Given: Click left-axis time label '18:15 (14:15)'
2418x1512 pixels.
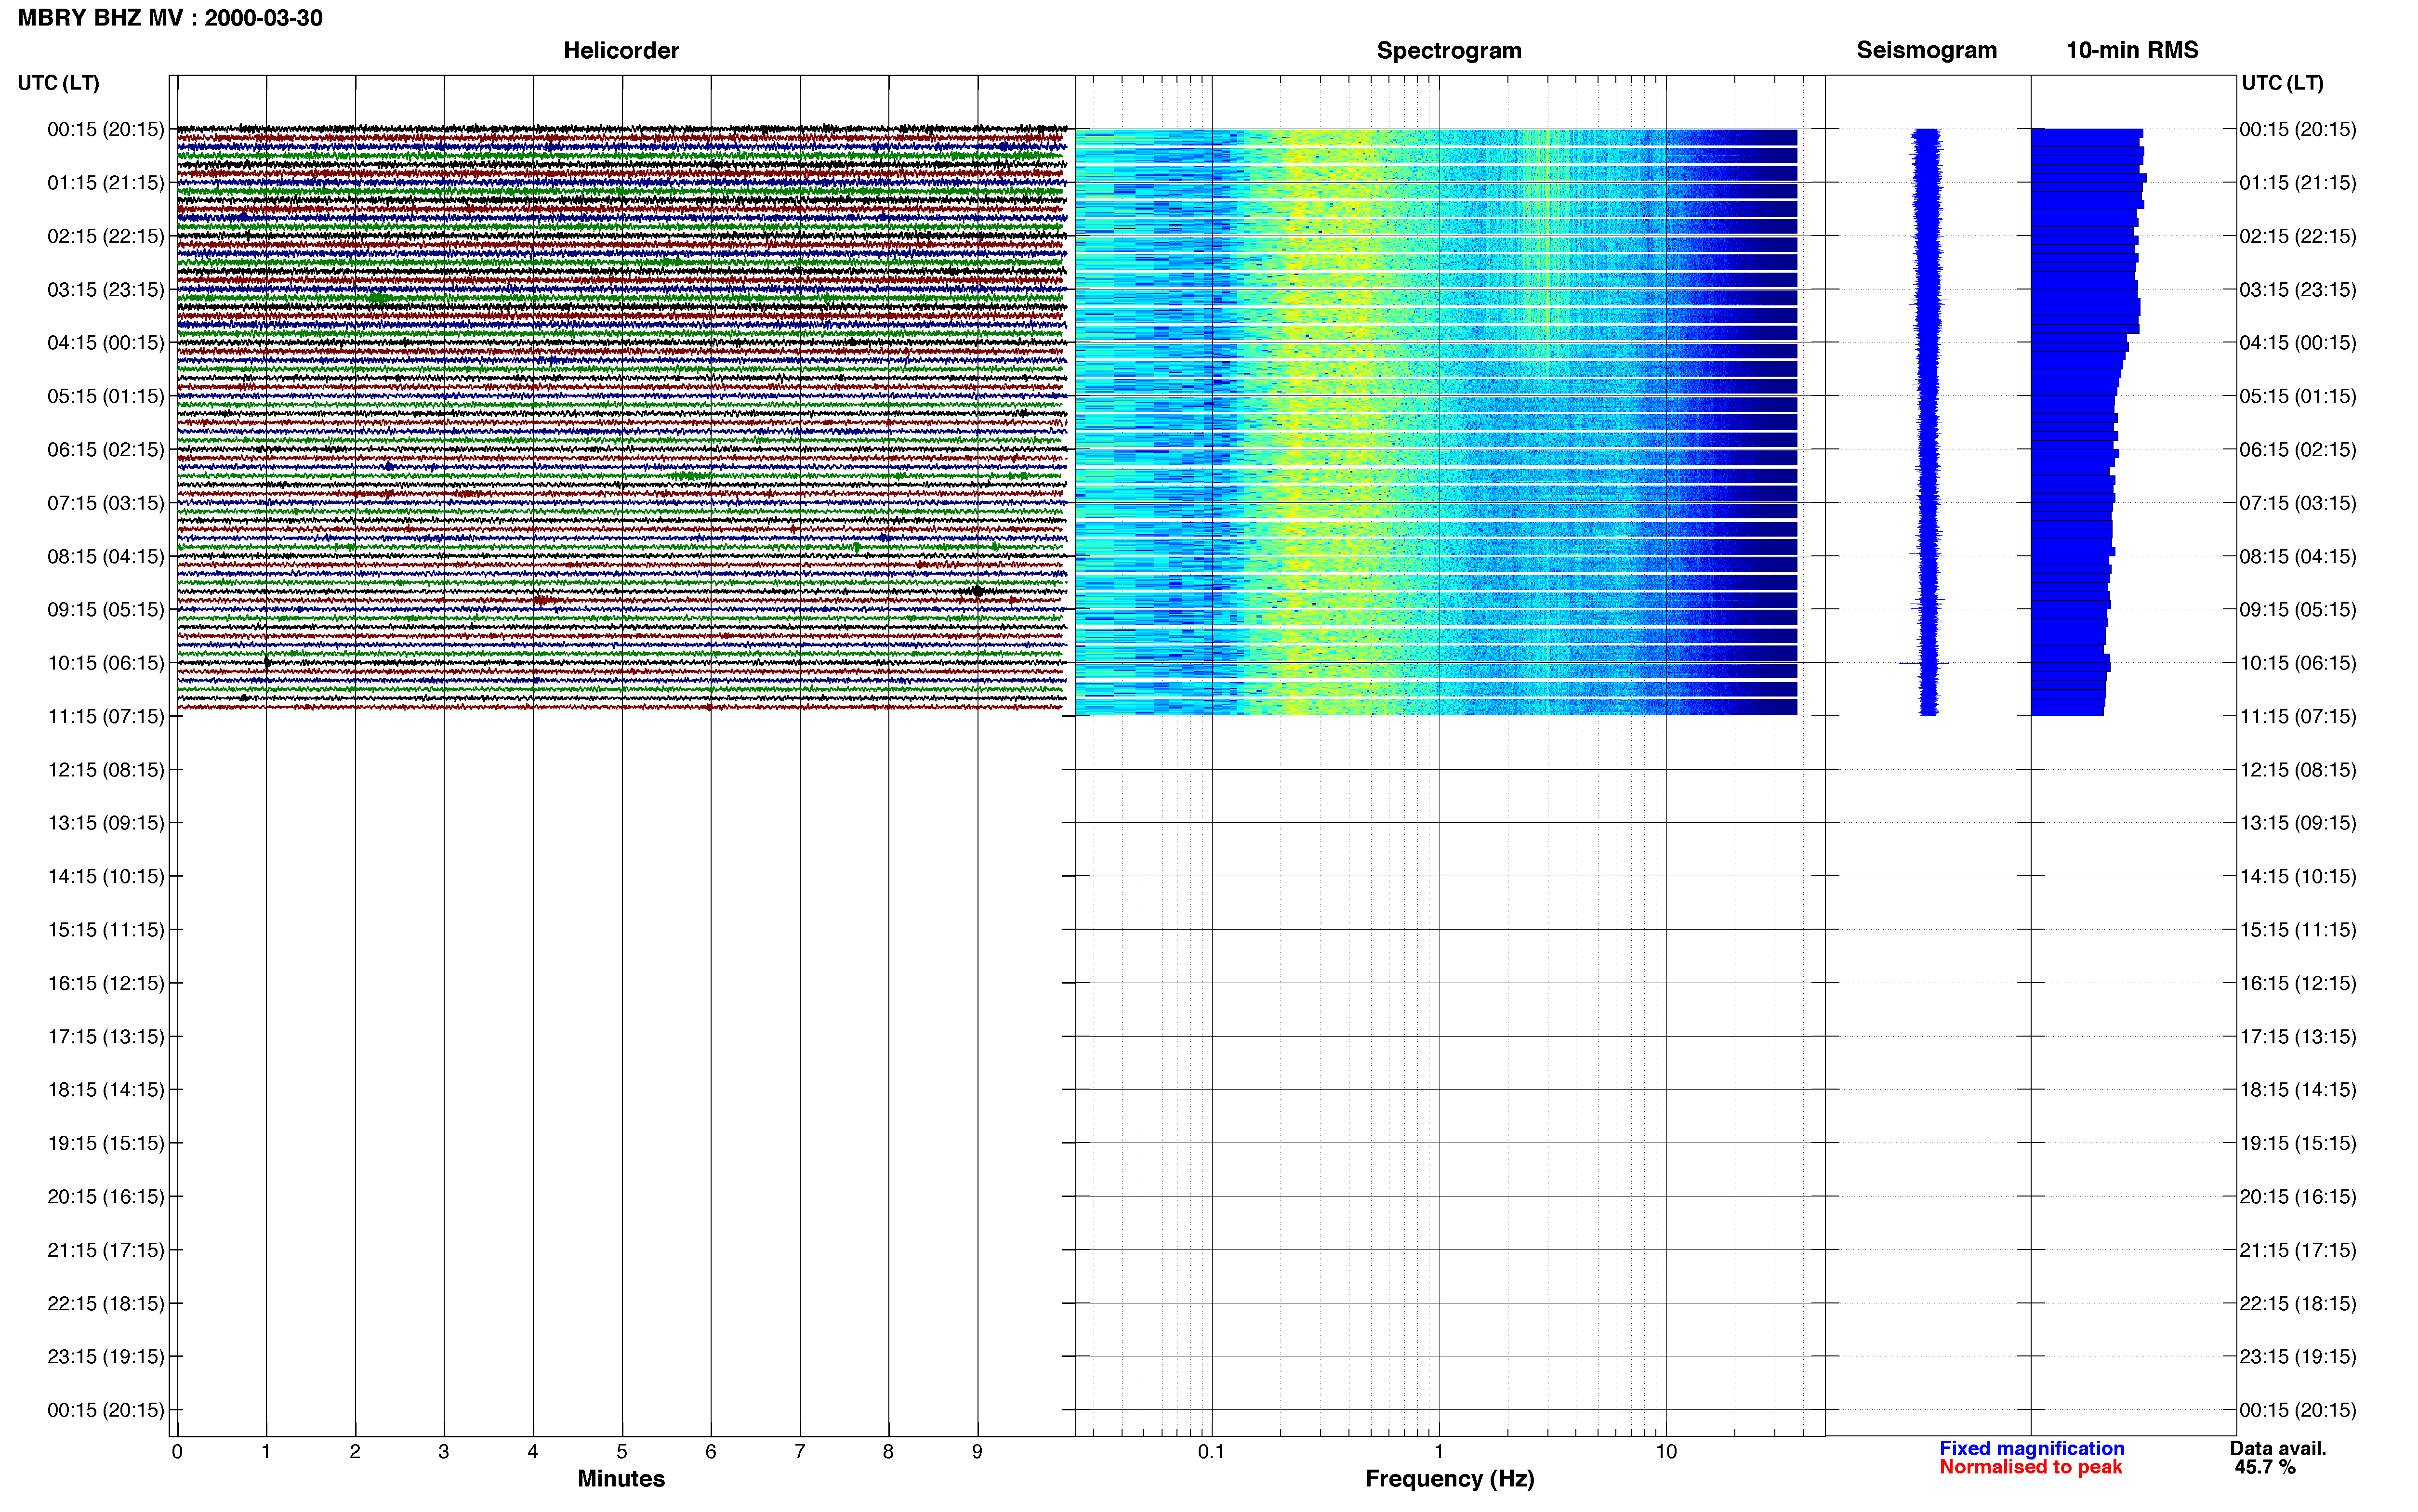Looking at the screenshot, I should 106,1090.
